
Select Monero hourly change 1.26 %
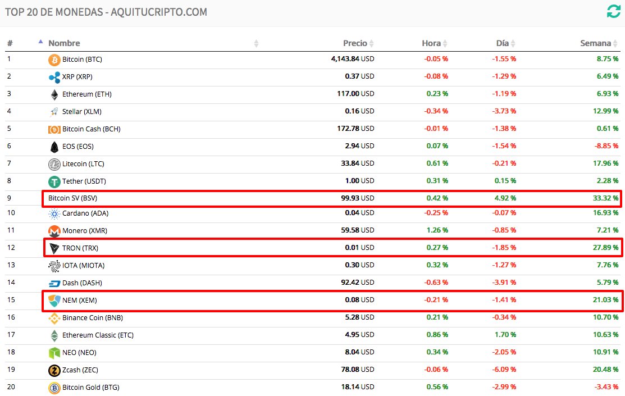(x=437, y=230)
